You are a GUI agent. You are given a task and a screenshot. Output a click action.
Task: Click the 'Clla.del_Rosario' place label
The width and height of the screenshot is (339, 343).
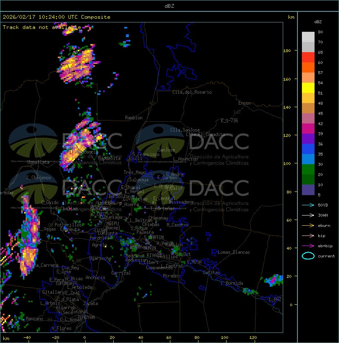[x=192, y=92]
